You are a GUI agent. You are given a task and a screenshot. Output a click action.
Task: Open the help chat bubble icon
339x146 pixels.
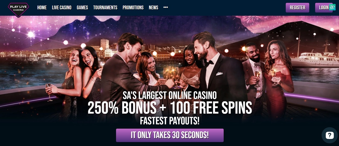[x=330, y=135]
